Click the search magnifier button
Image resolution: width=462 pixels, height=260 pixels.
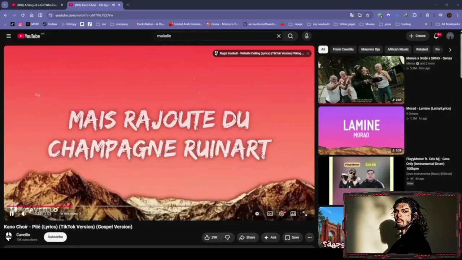coord(290,36)
